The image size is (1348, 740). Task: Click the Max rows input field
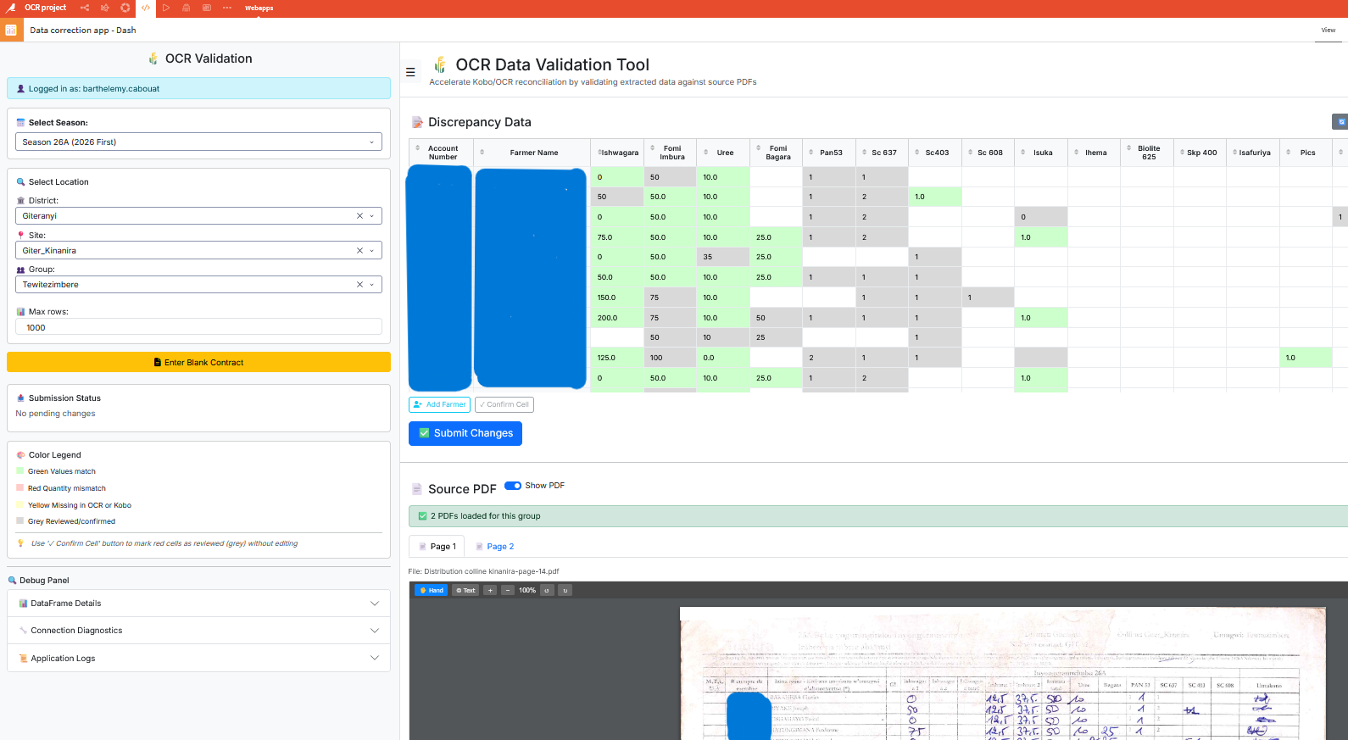click(198, 327)
